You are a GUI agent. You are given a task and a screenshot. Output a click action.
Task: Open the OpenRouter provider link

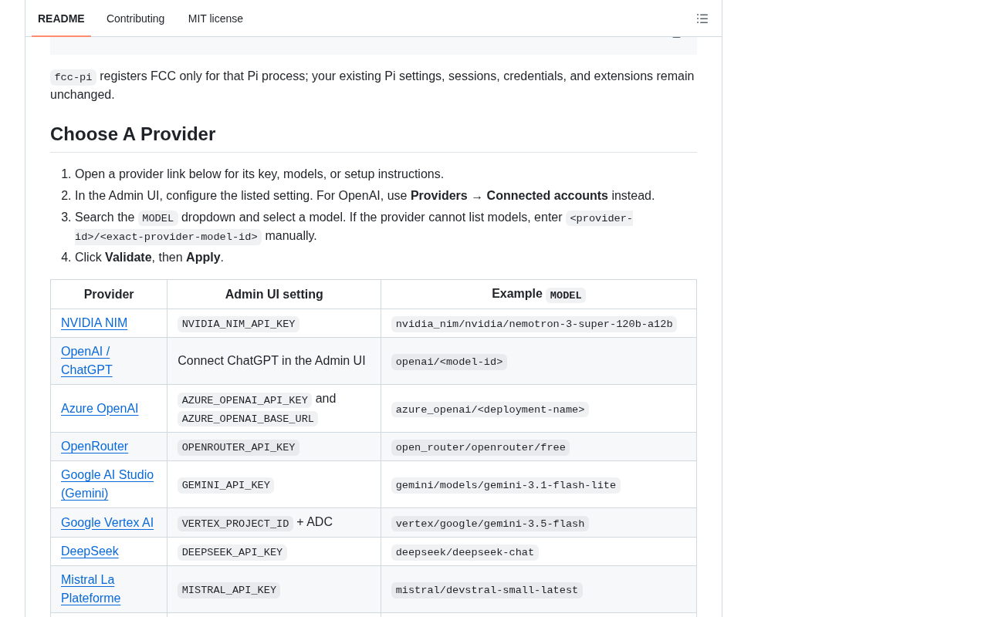[x=94, y=447]
